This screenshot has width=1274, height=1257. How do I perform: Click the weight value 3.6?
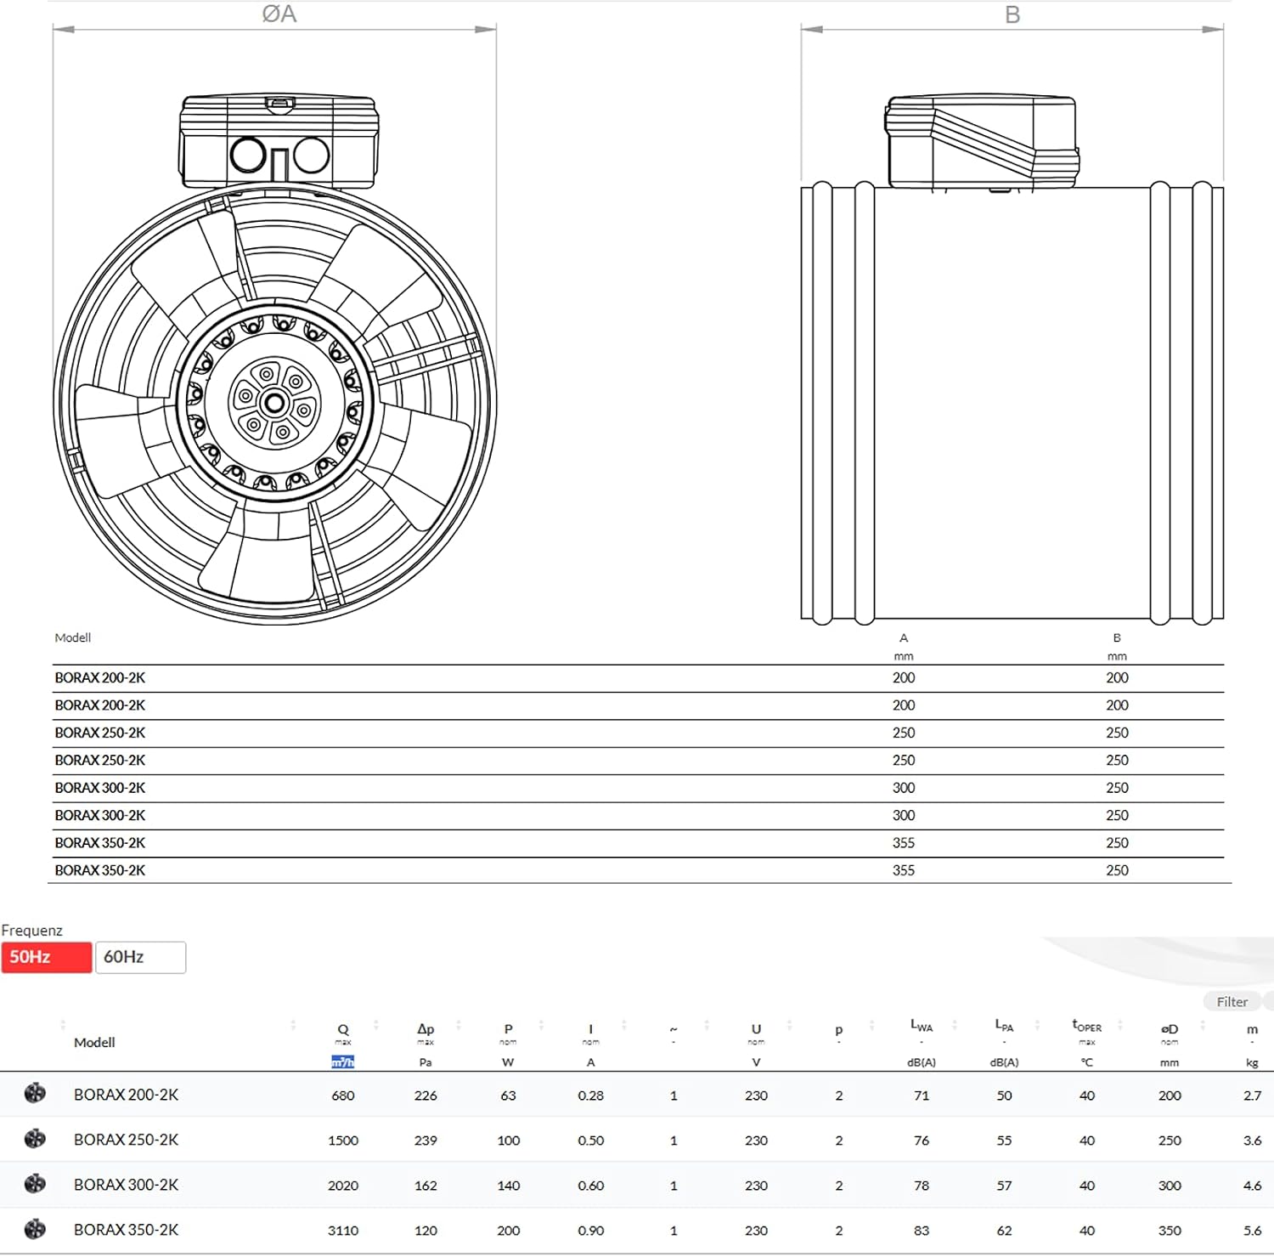click(1252, 1141)
